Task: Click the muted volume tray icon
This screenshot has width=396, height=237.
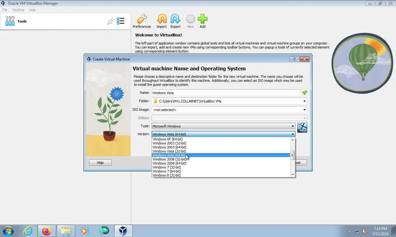Action: (x=365, y=231)
